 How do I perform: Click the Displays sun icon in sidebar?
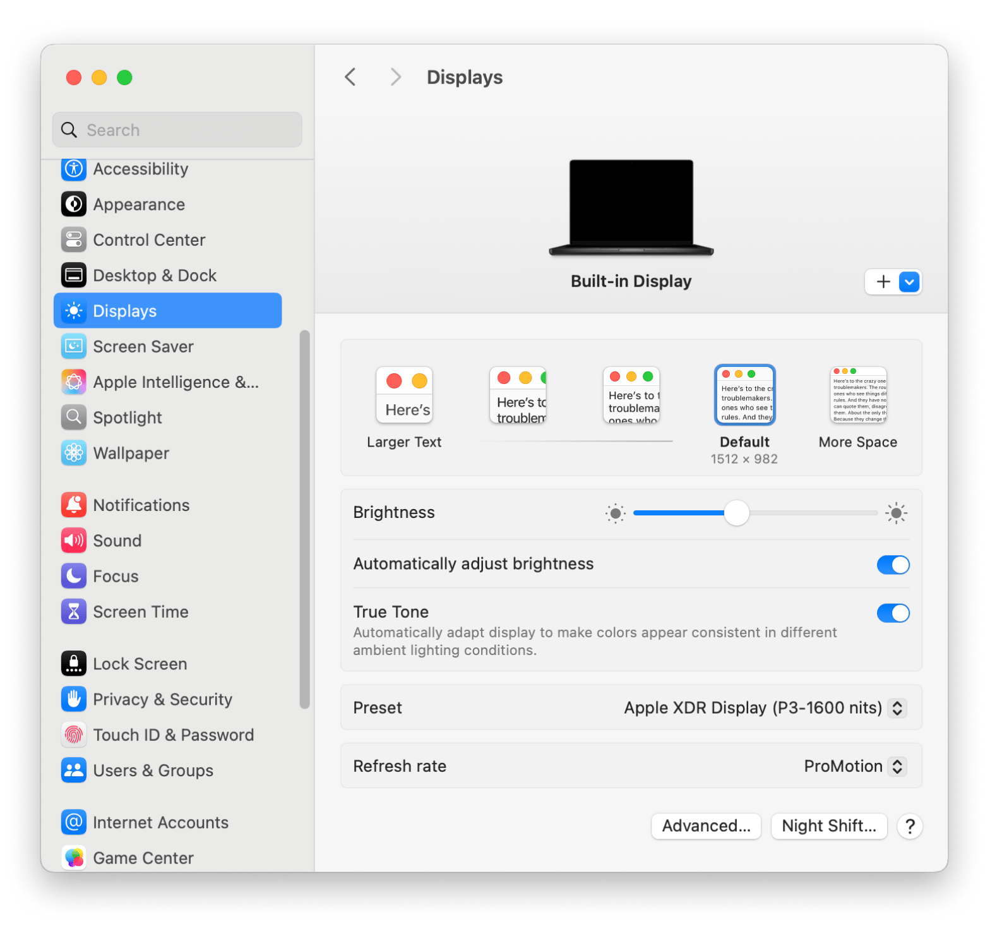tap(74, 311)
